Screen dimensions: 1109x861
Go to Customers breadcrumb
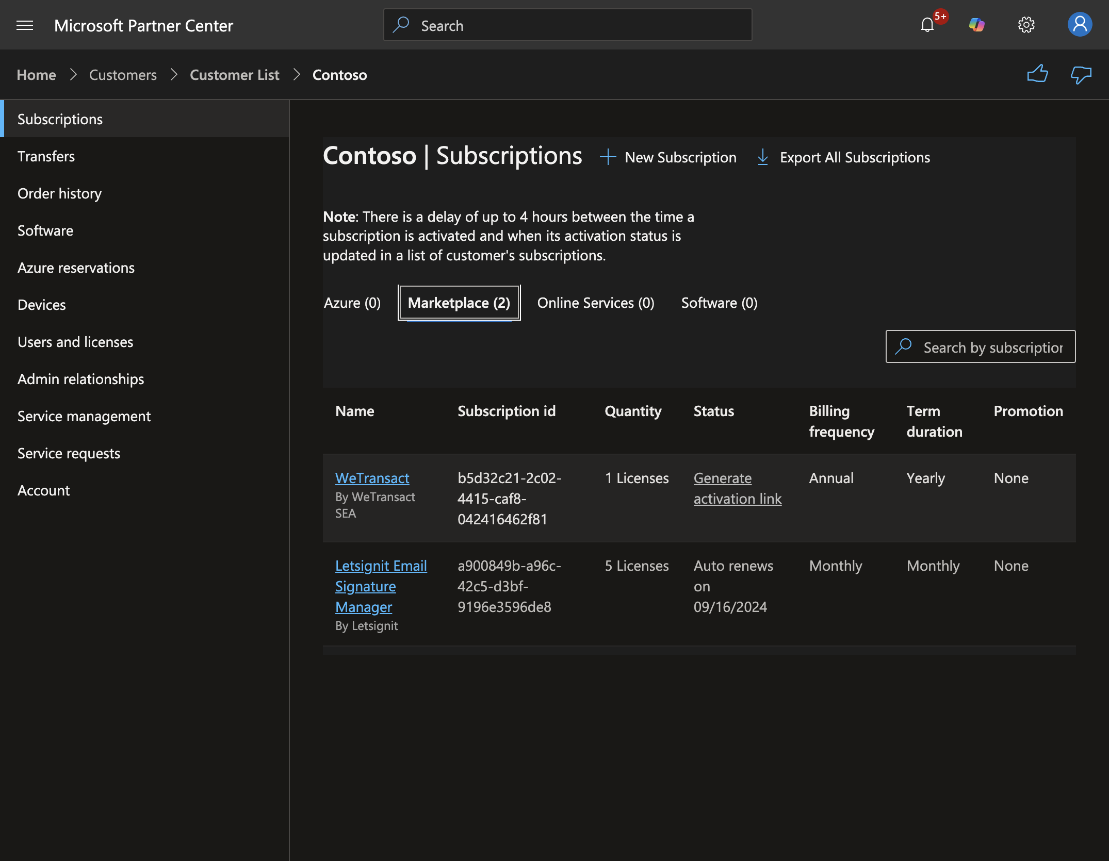coord(123,75)
